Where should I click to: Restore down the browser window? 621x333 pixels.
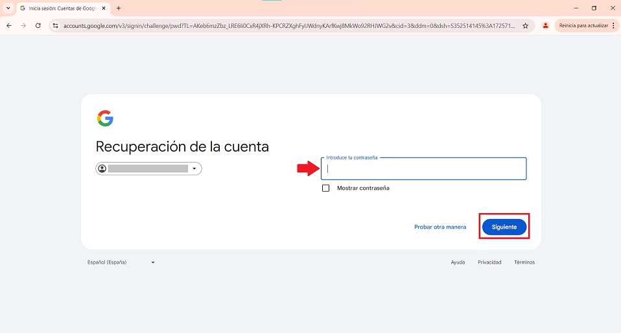coord(594,8)
